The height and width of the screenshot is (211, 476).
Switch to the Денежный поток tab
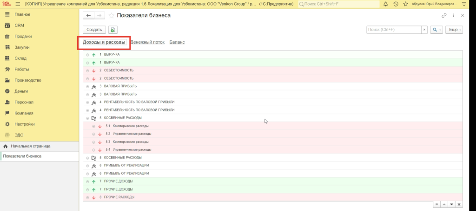(x=147, y=42)
